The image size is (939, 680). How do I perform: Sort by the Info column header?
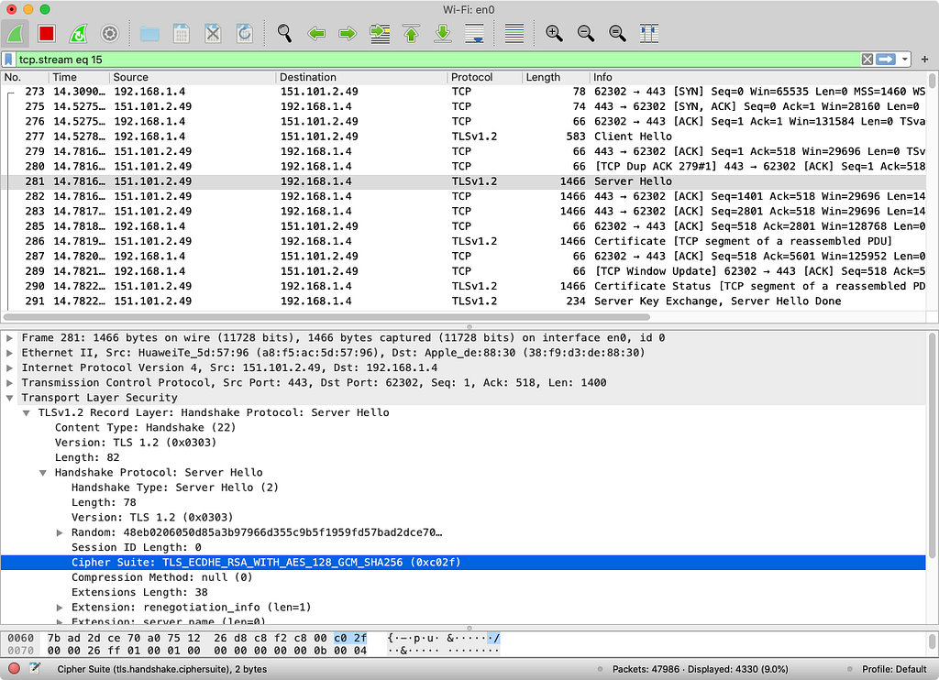pyautogui.click(x=757, y=77)
